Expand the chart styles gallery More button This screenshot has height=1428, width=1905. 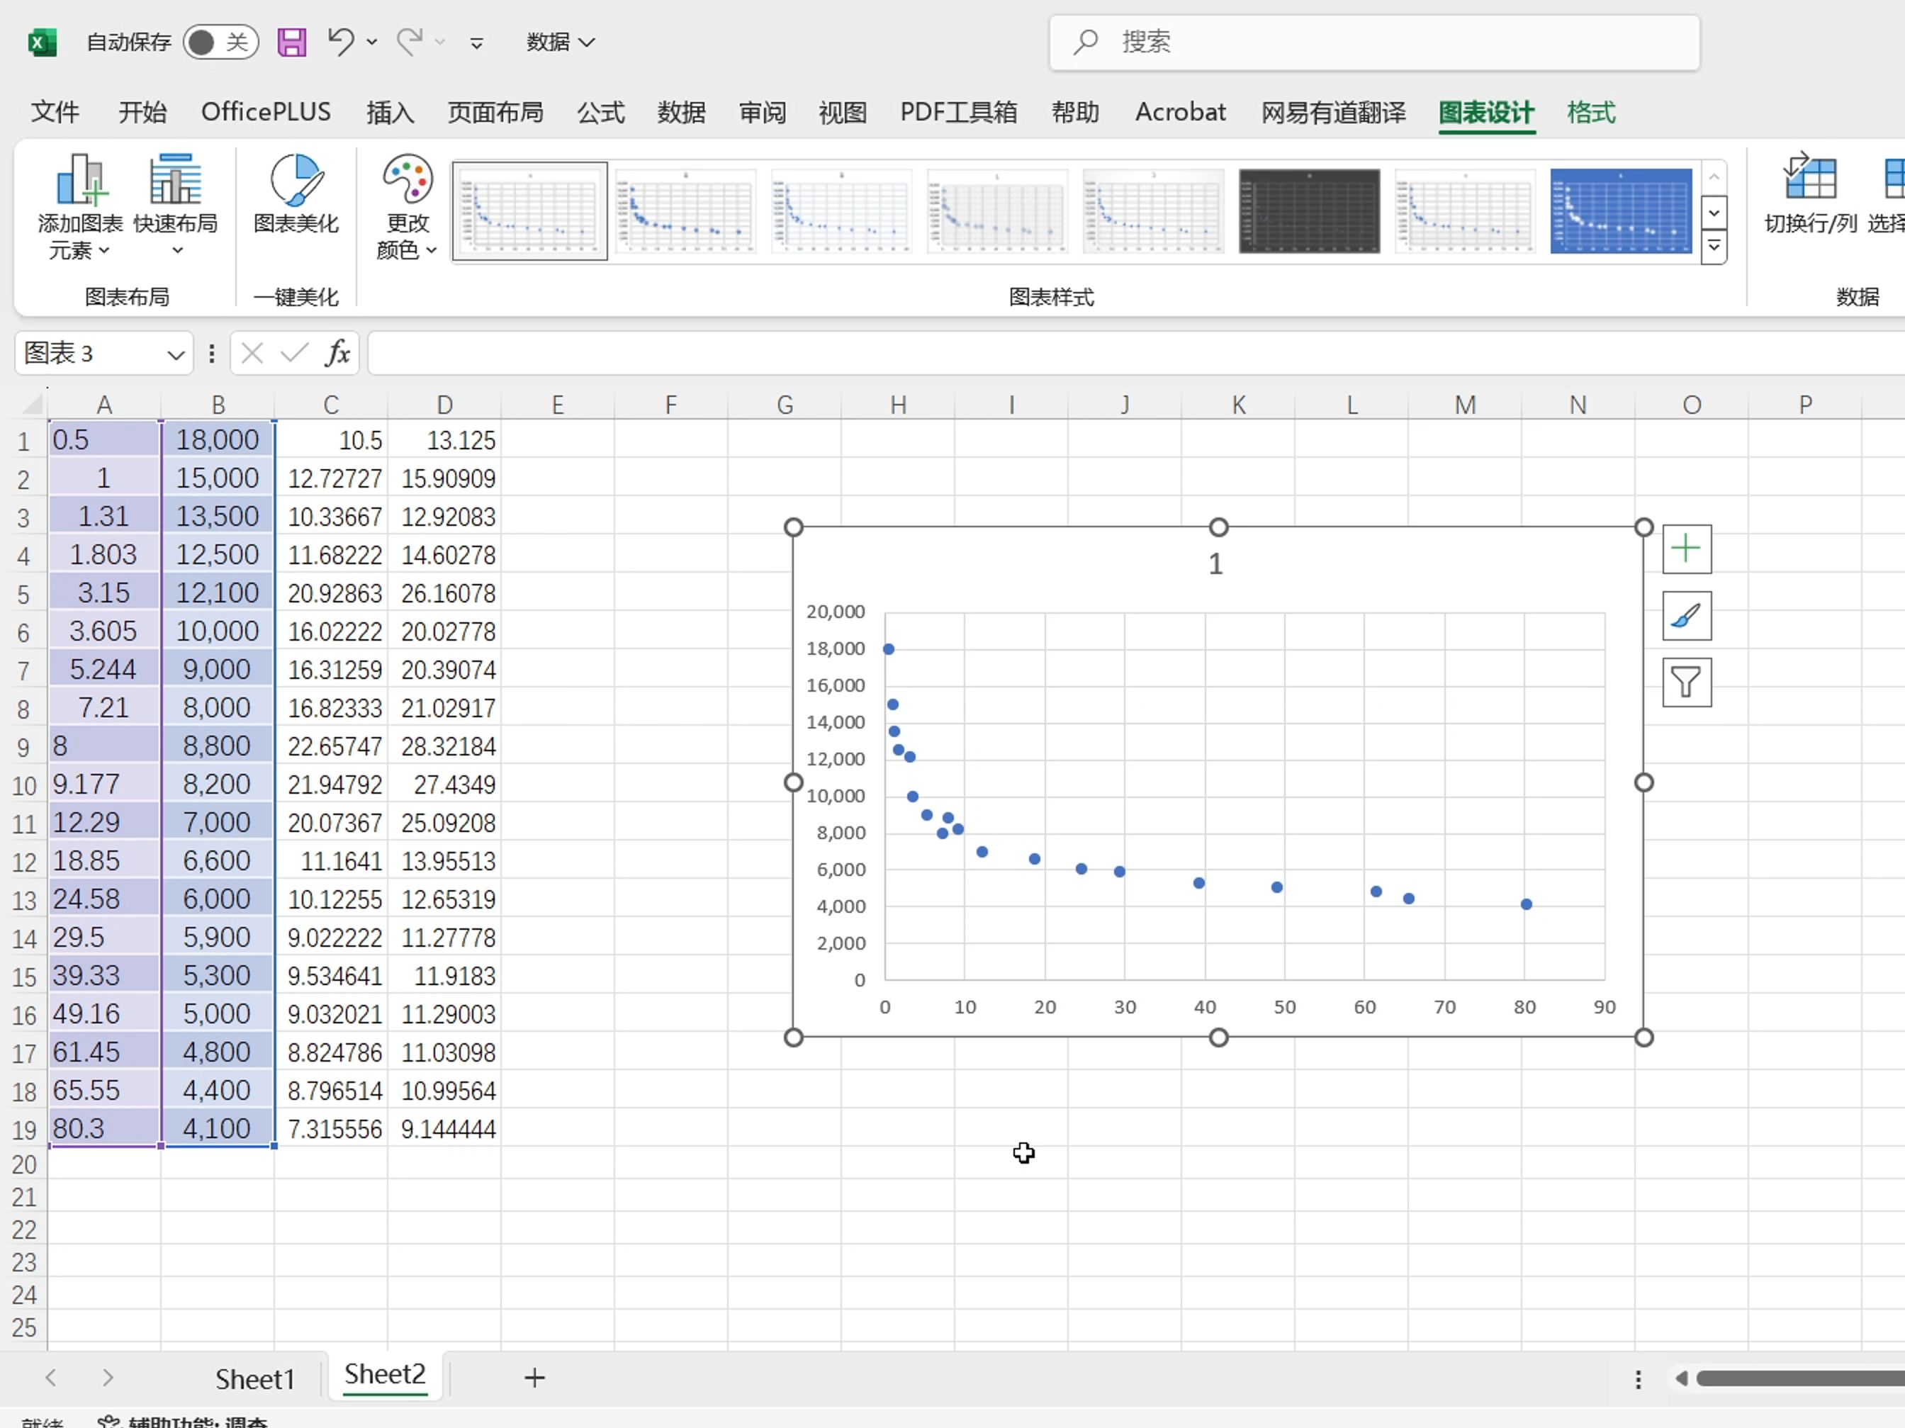click(1714, 248)
